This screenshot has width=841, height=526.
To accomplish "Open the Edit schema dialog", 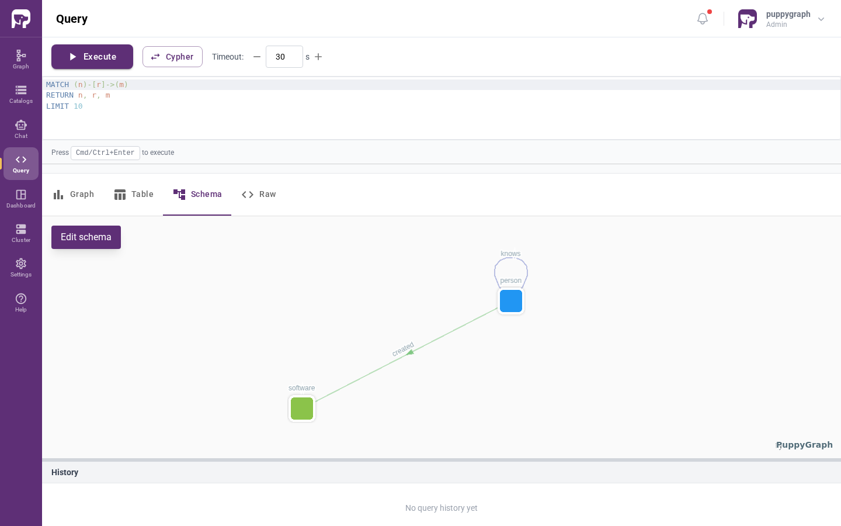I will [86, 237].
